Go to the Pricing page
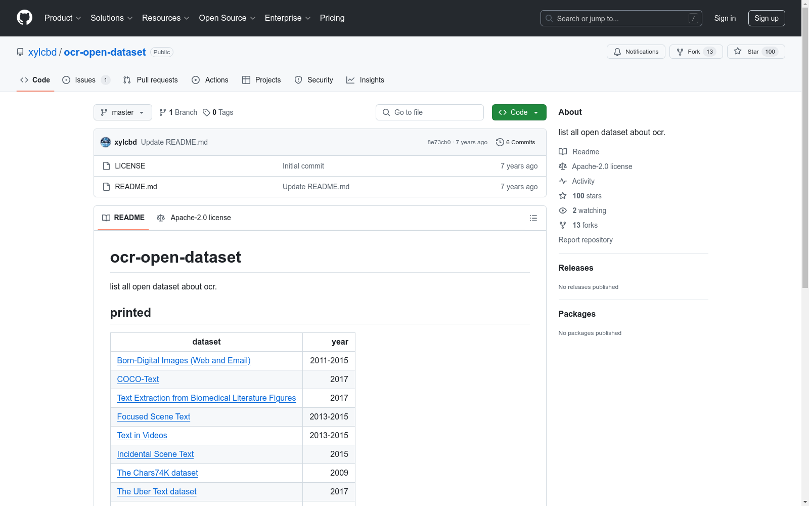 pos(332,18)
